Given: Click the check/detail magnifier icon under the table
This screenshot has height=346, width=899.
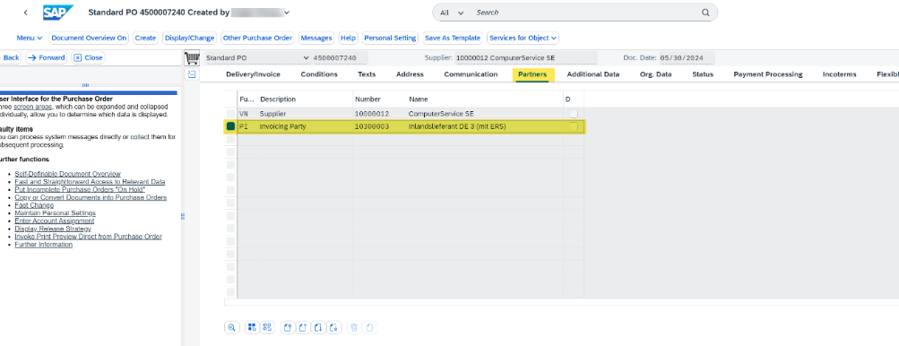Looking at the screenshot, I should [231, 328].
